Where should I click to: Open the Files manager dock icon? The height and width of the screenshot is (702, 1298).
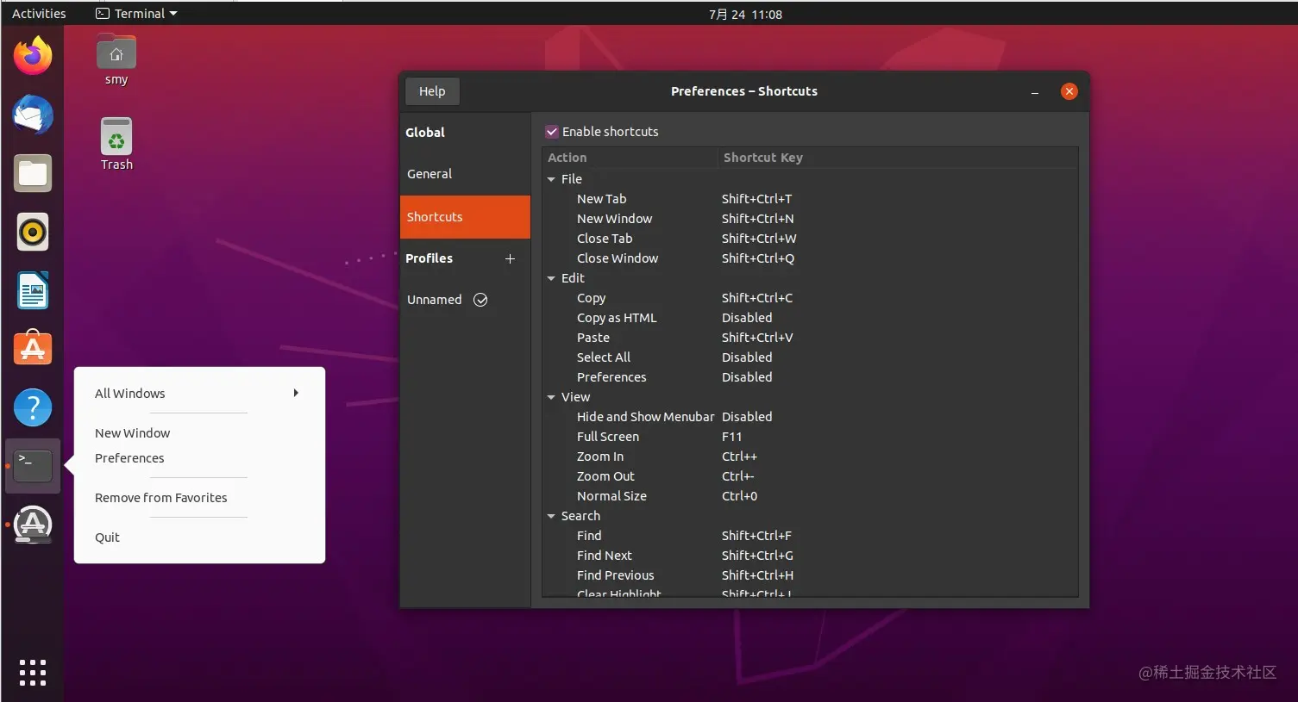click(33, 173)
